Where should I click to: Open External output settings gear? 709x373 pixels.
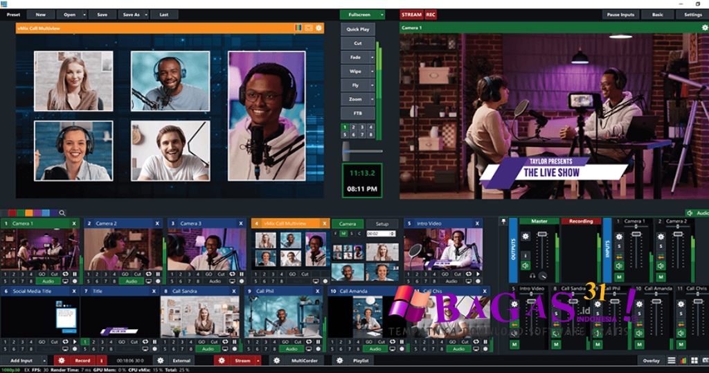pos(160,361)
